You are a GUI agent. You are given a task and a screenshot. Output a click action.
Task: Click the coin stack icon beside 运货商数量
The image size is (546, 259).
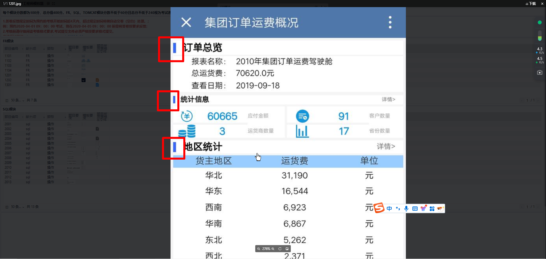tap(187, 131)
